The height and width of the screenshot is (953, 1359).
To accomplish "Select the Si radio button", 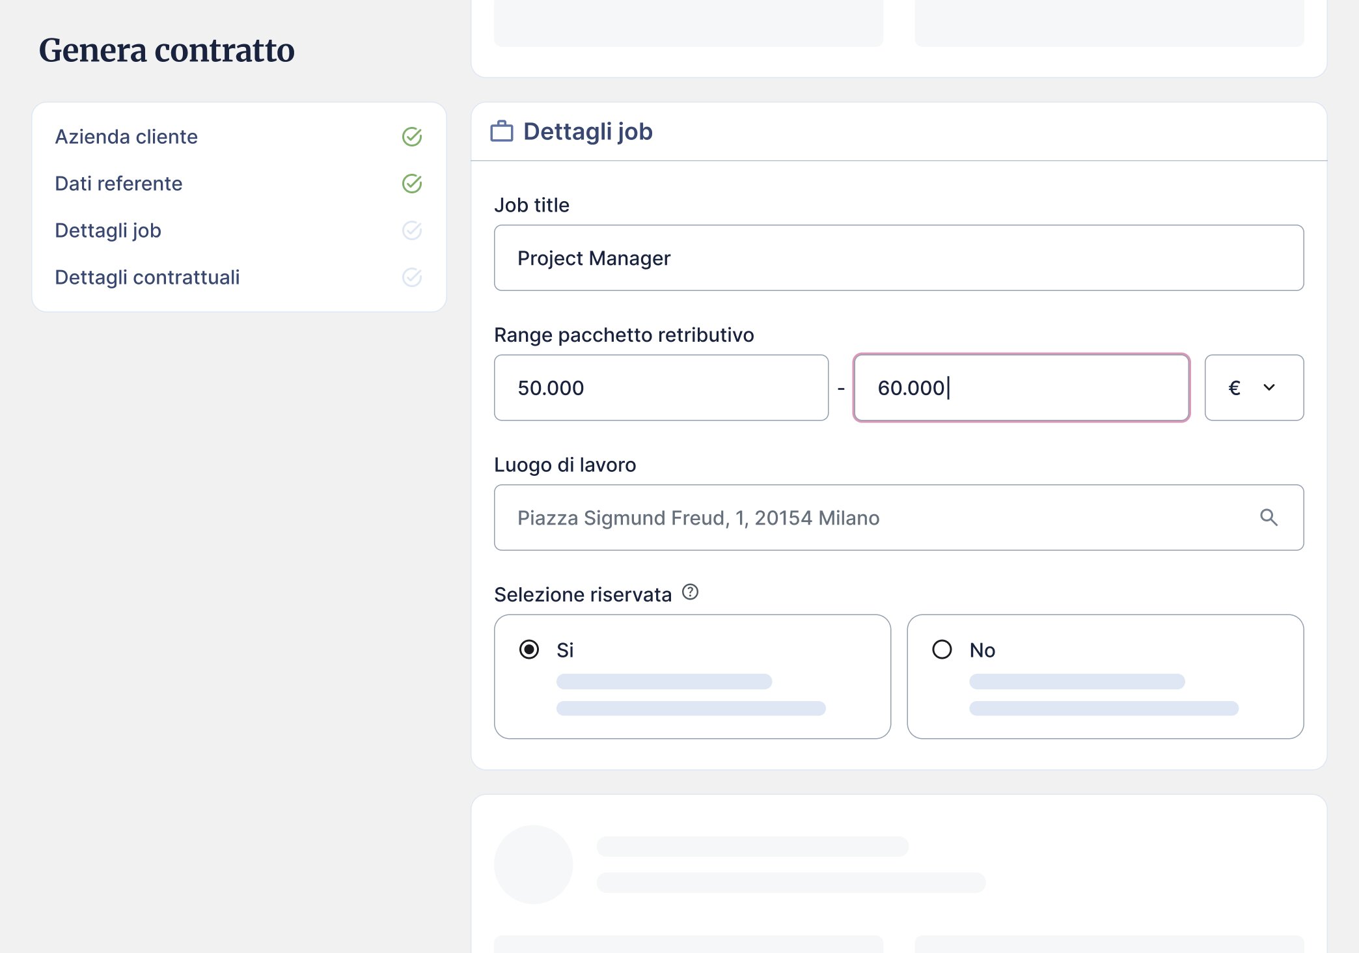I will pyautogui.click(x=529, y=650).
